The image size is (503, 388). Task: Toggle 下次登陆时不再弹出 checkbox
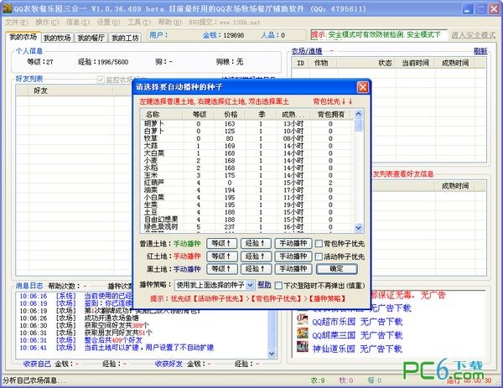[x=279, y=286]
